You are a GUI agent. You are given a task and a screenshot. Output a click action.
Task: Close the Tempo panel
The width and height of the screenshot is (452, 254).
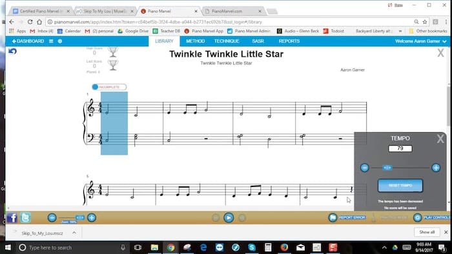440,139
